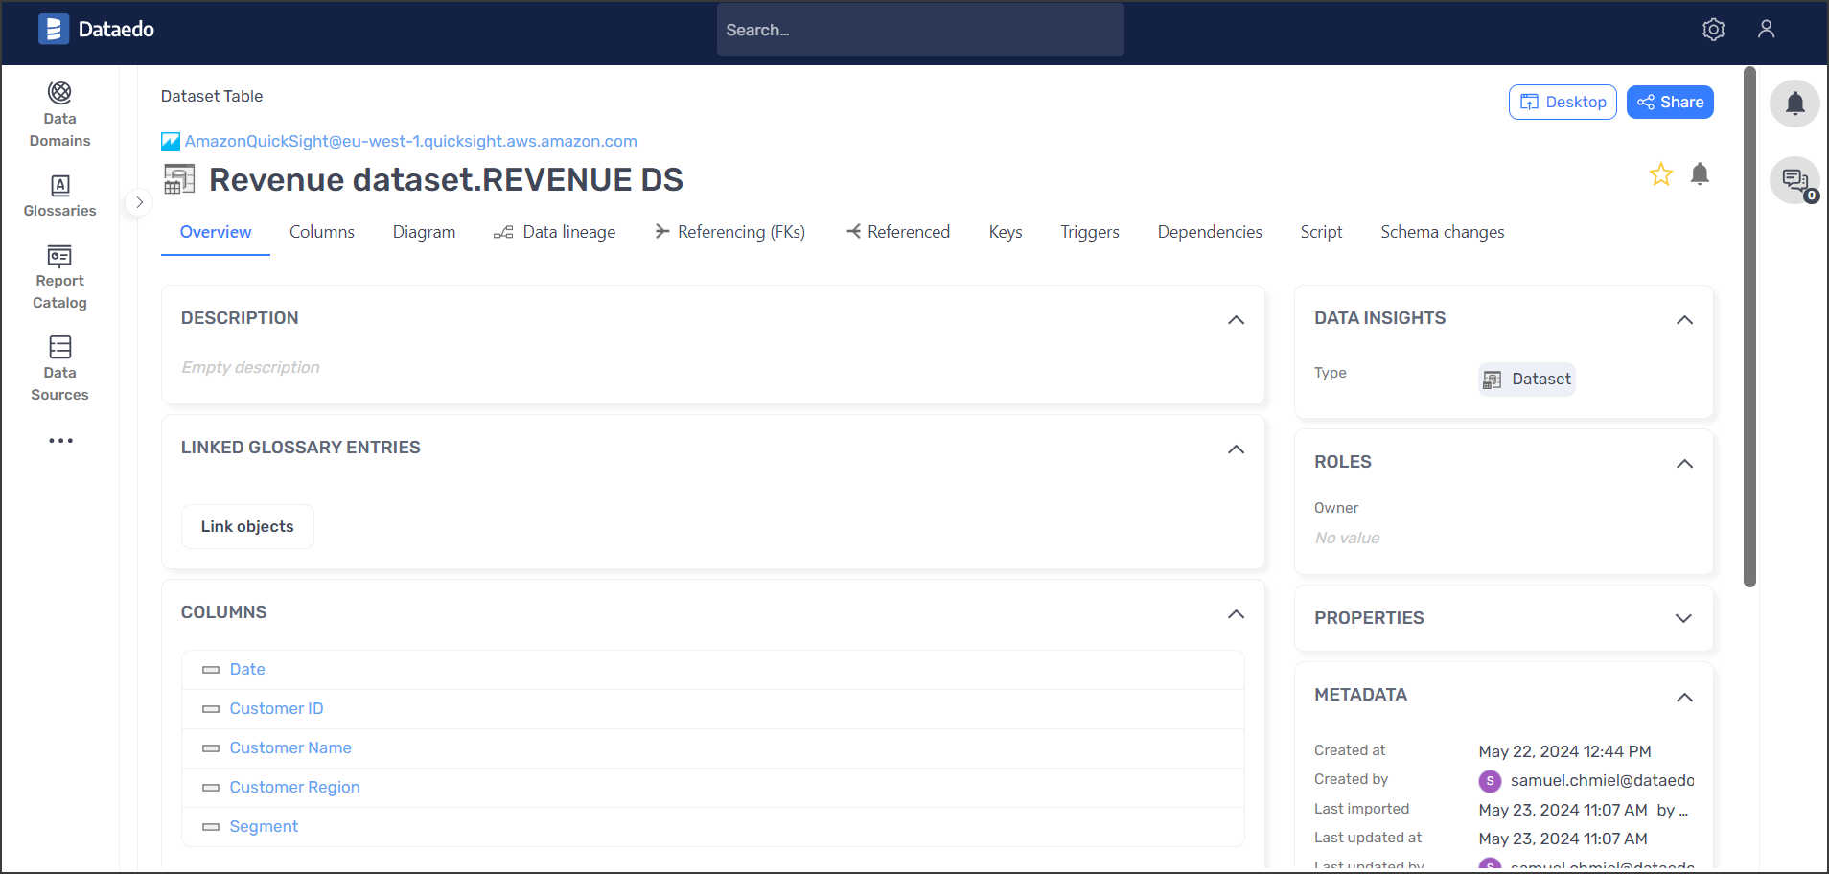Click the Date column icon

(x=211, y=670)
